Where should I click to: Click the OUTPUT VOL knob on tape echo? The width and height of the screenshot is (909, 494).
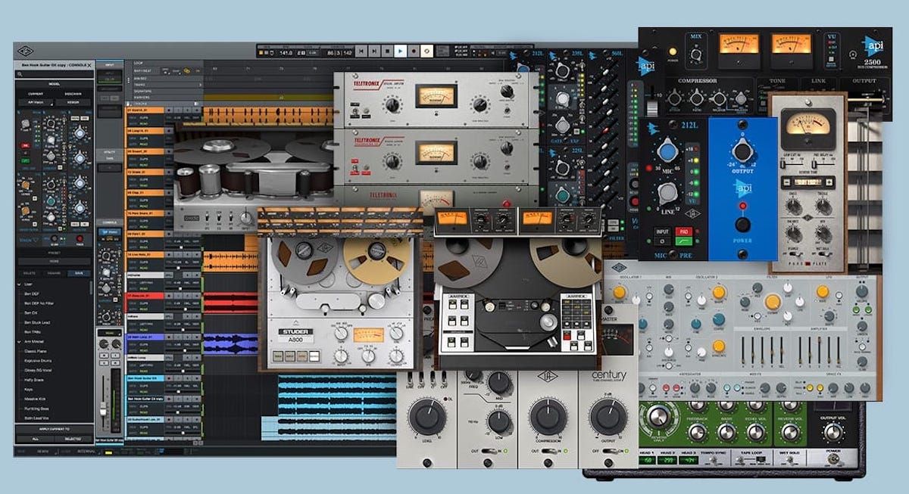pos(832,431)
